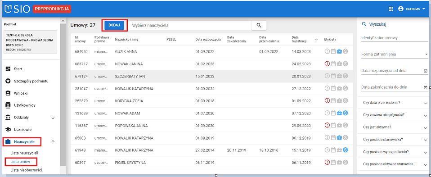The height and width of the screenshot is (177, 431).
Task: Select row SZCZERBATY IAN
Action: [x=211, y=76]
